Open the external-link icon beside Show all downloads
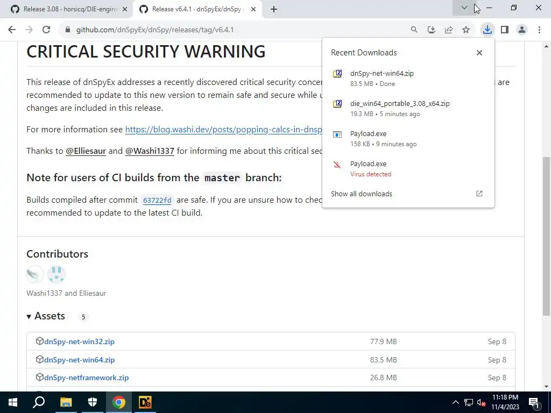Viewport: 551px width, 413px height. point(479,194)
